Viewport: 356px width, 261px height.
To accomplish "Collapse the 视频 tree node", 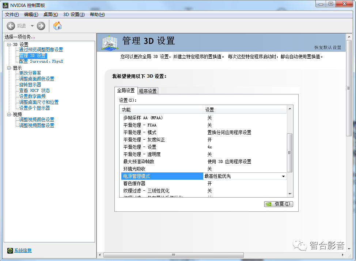I will point(9,114).
